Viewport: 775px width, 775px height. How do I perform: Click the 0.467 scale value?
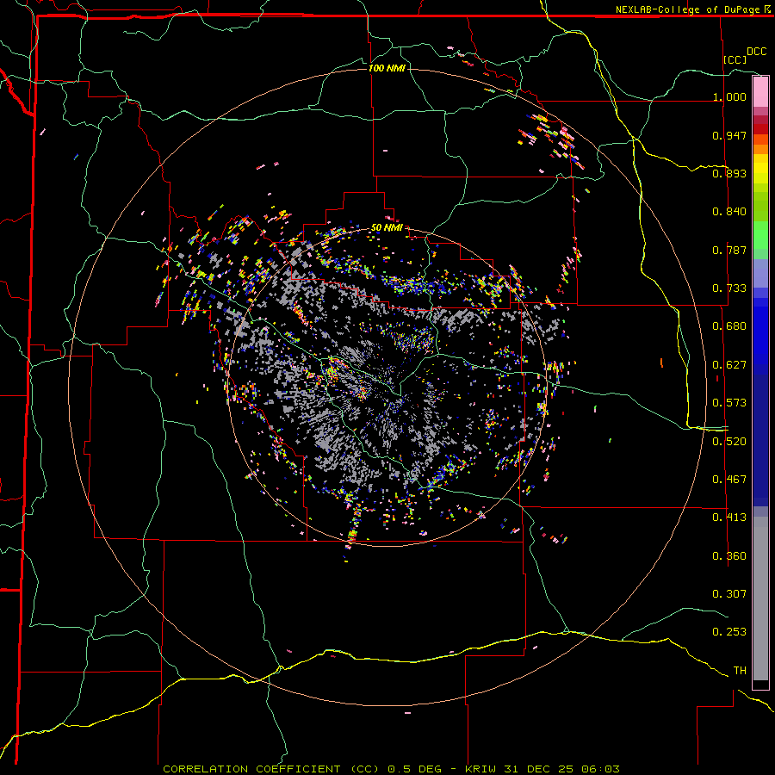(x=729, y=480)
